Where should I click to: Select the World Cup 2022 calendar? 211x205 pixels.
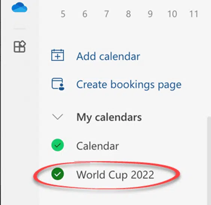[115, 175]
